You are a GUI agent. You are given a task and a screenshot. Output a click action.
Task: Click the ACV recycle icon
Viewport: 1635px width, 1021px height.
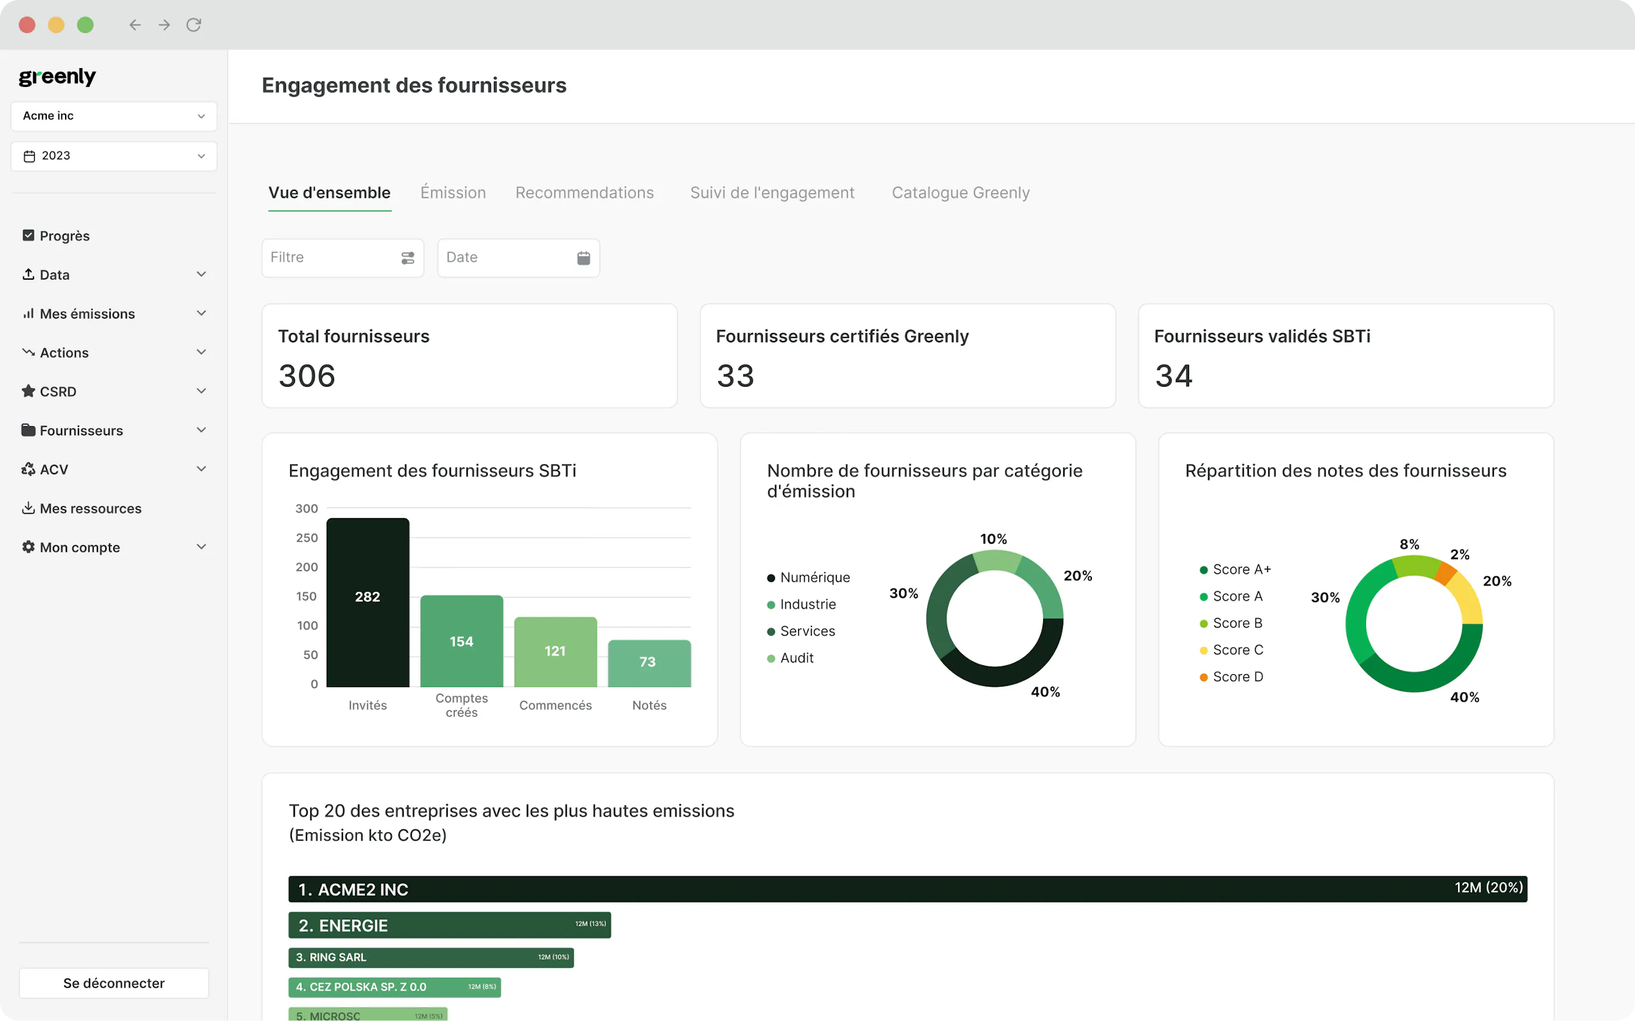29,469
